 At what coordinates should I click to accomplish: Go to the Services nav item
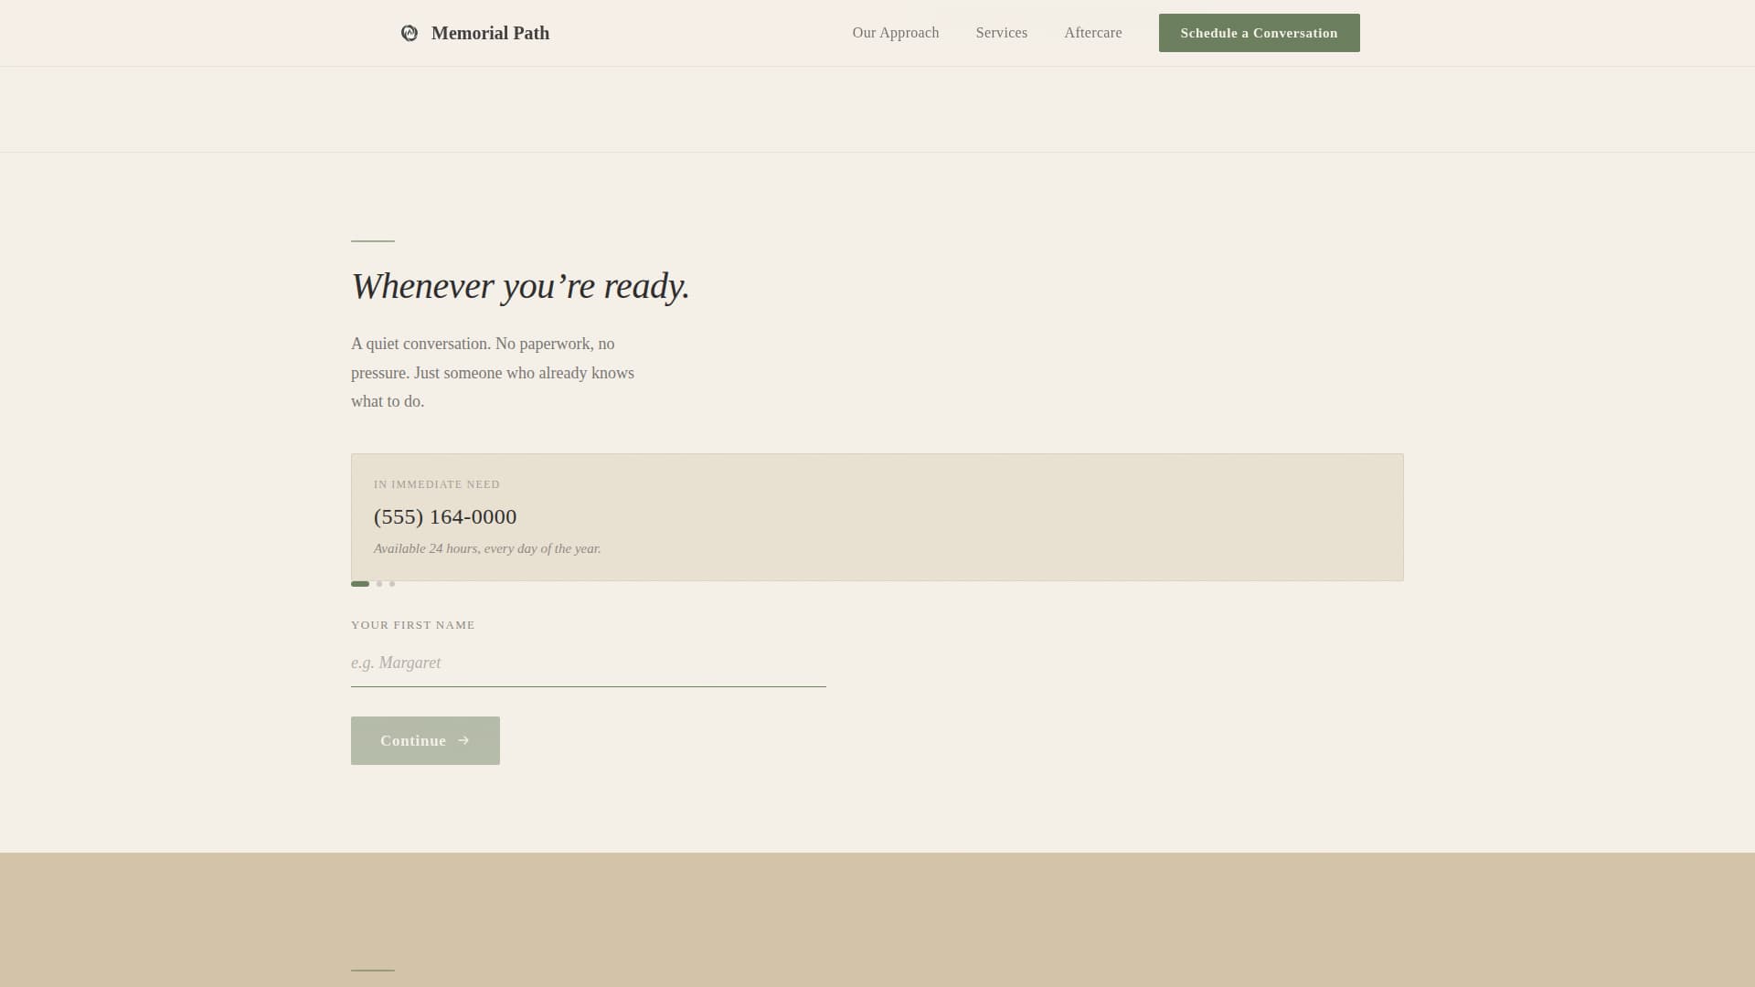[1001, 33]
